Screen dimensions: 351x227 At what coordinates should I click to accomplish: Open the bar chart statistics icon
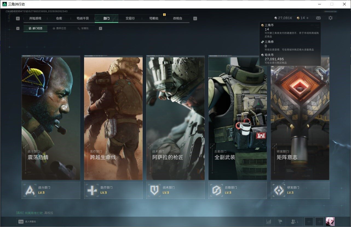[x=269, y=222]
